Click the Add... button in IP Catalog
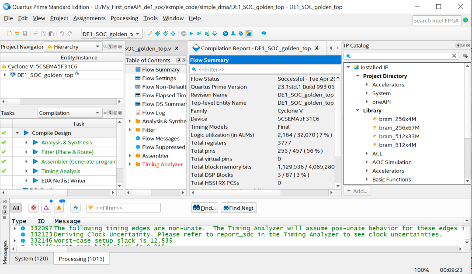Viewport: 472px width, 274px height. point(357,191)
